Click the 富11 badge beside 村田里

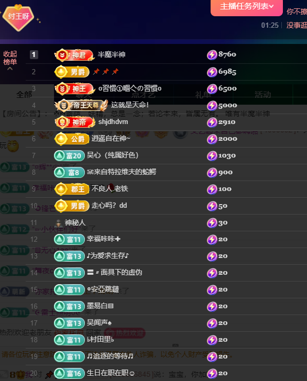(69, 340)
